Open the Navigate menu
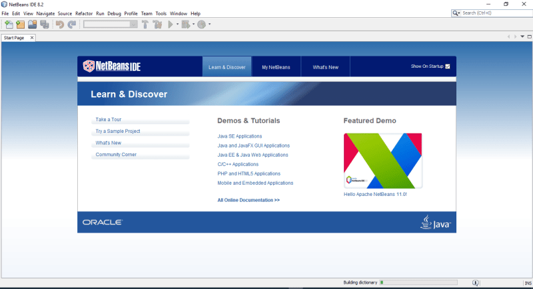533x289 pixels. tap(45, 13)
